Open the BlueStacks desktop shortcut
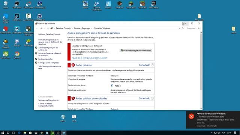The image size is (240, 135). point(28,43)
